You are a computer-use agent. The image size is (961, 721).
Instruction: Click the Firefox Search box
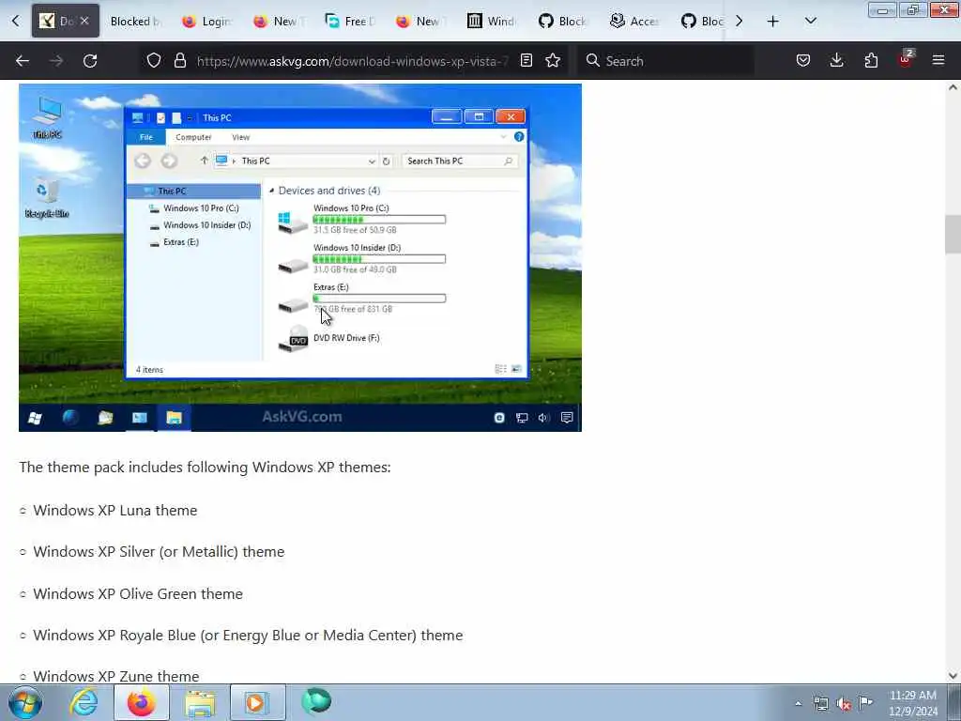pyautogui.click(x=666, y=61)
